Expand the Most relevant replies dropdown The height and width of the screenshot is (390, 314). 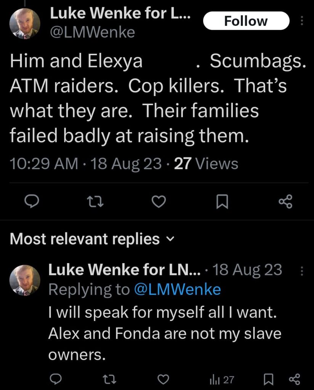(170, 240)
